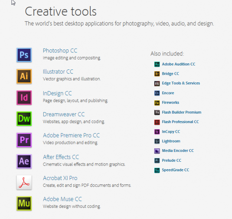232x219 pixels.
Task: Click 'Websites, app design, and coding.' text
Action: pos(74,121)
